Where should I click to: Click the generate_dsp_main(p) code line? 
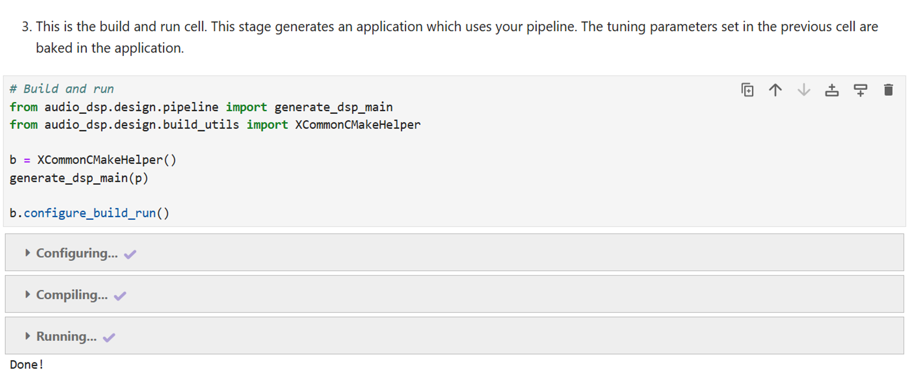pos(79,178)
